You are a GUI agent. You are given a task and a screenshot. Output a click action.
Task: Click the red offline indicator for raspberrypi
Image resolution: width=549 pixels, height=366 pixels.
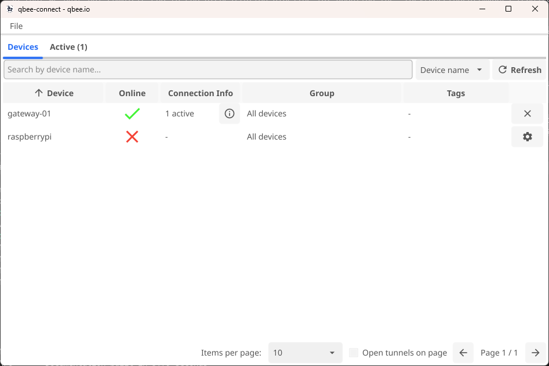pos(132,137)
